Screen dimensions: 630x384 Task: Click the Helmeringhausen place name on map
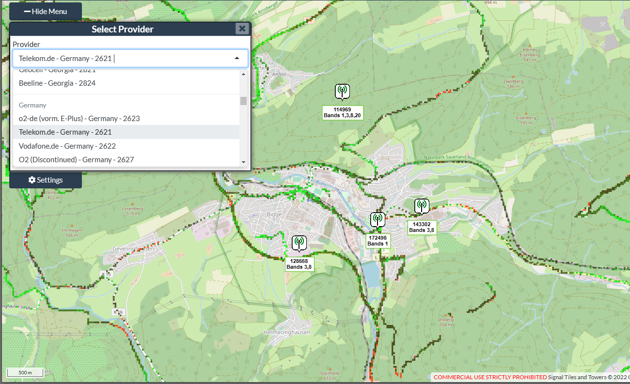pos(286,333)
